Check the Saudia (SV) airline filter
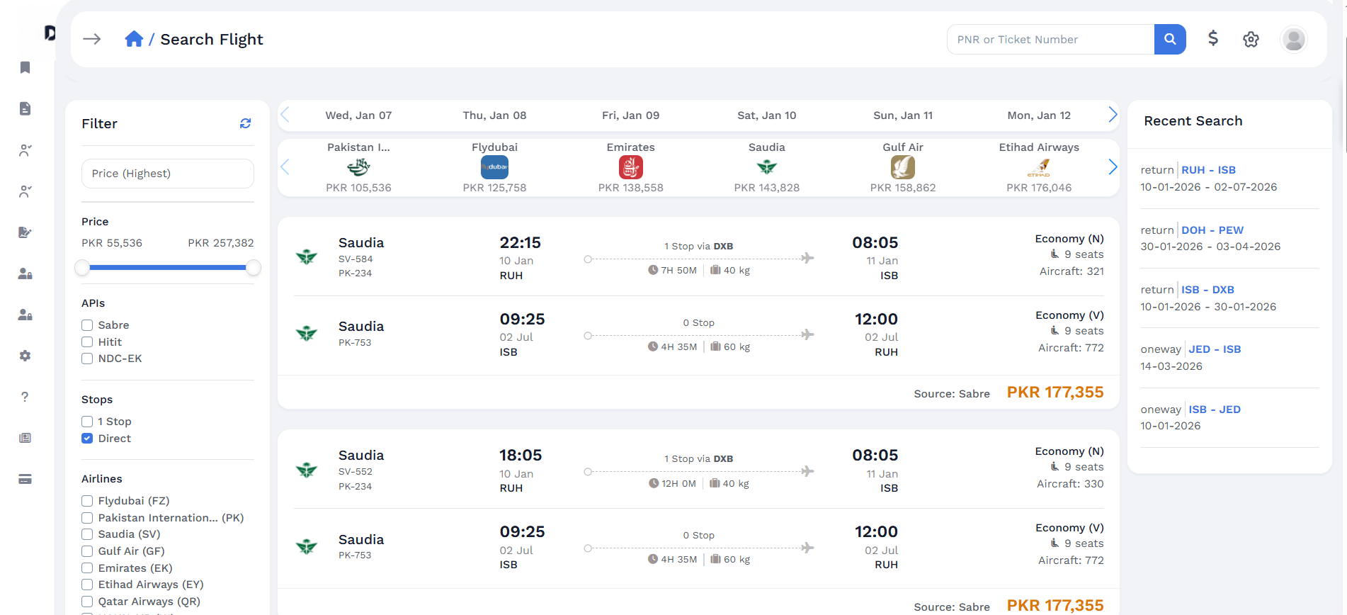Image resolution: width=1347 pixels, height=615 pixels. pos(87,534)
